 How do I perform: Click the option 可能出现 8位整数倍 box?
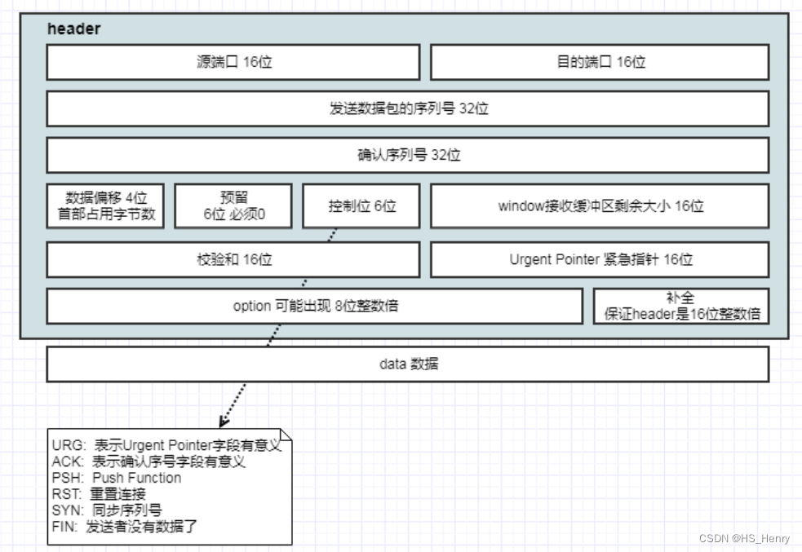coord(315,306)
